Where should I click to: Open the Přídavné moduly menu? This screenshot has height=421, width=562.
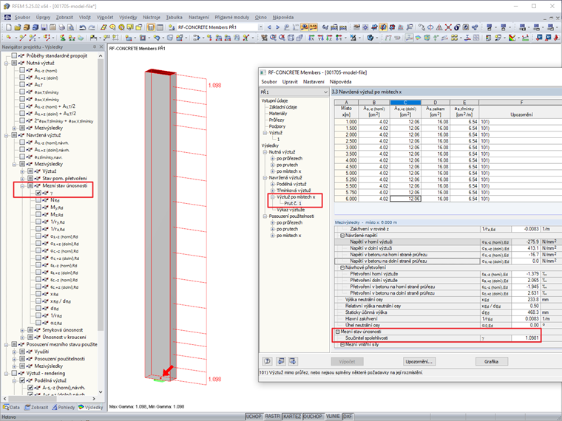click(x=232, y=17)
